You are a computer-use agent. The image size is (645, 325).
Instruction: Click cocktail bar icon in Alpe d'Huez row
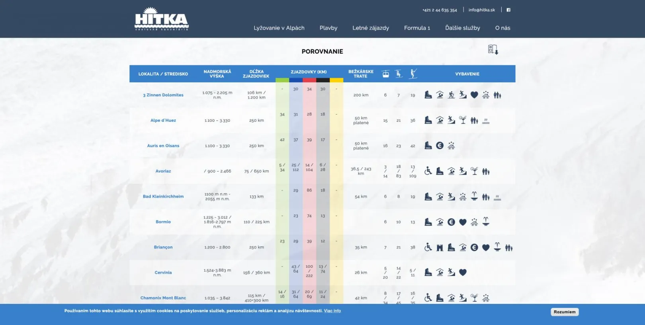pos(463,120)
